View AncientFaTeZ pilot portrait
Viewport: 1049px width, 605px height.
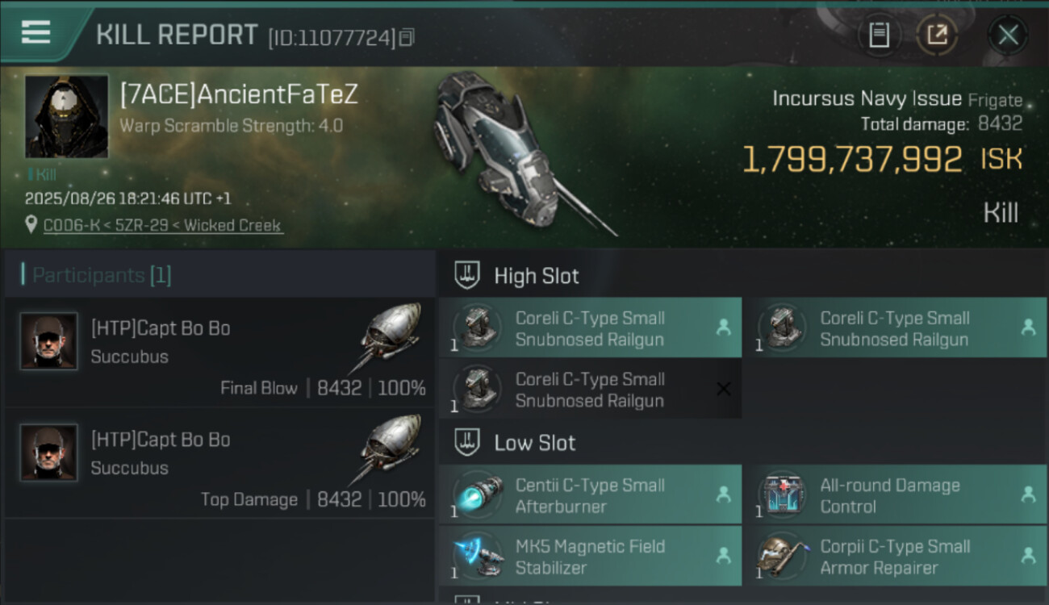66,116
